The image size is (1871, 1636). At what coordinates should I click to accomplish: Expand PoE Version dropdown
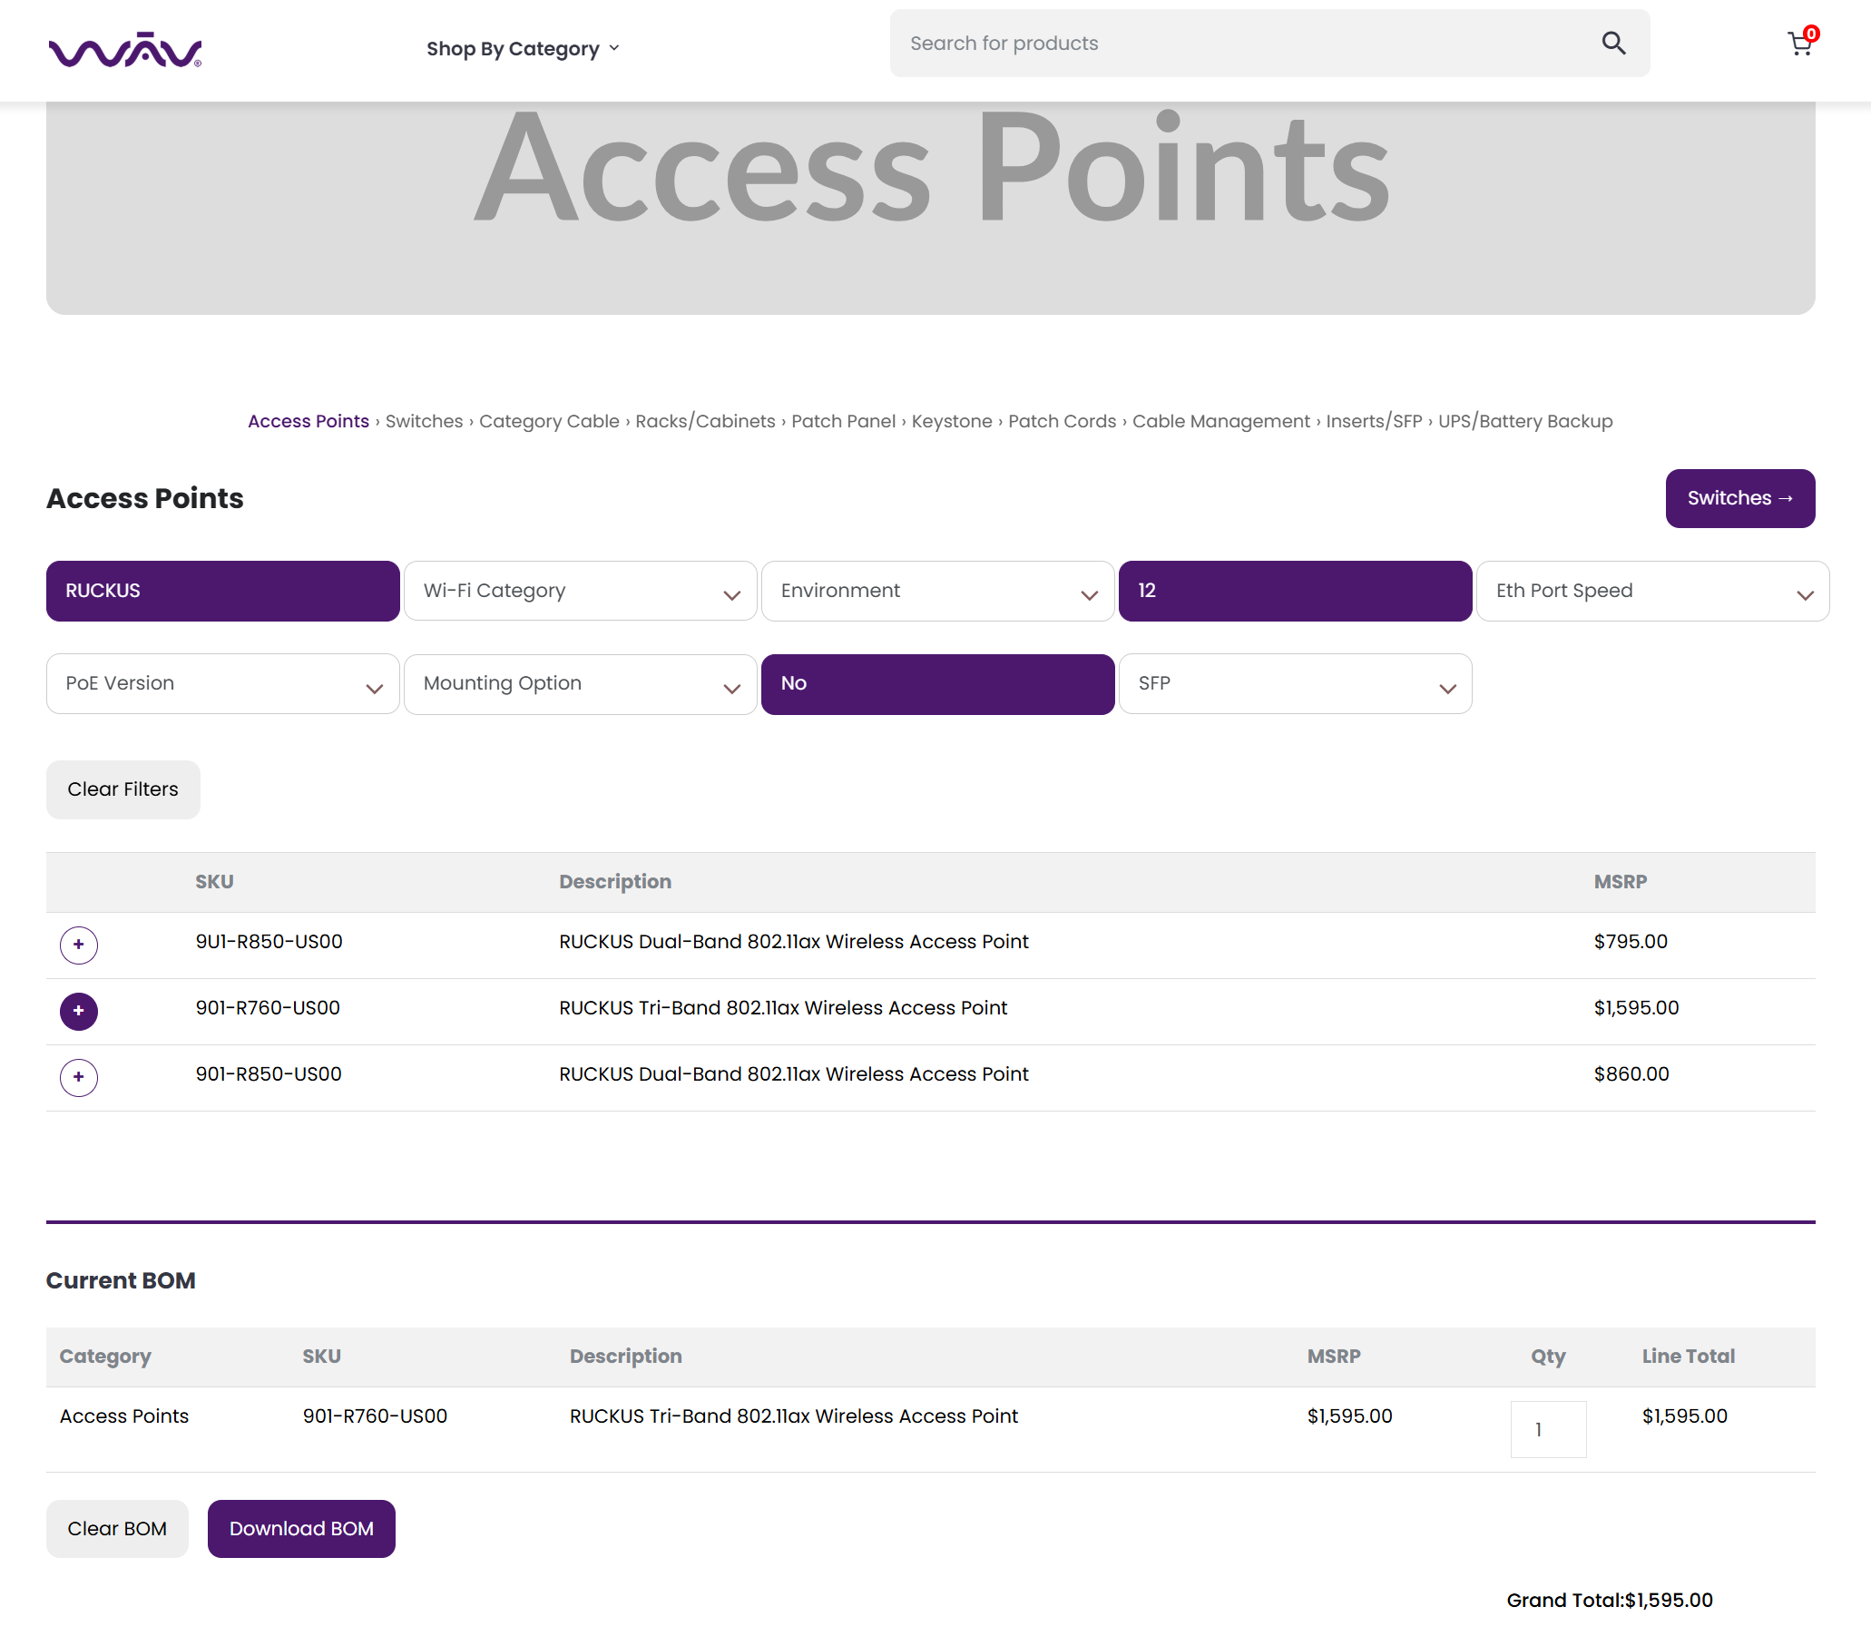[223, 684]
